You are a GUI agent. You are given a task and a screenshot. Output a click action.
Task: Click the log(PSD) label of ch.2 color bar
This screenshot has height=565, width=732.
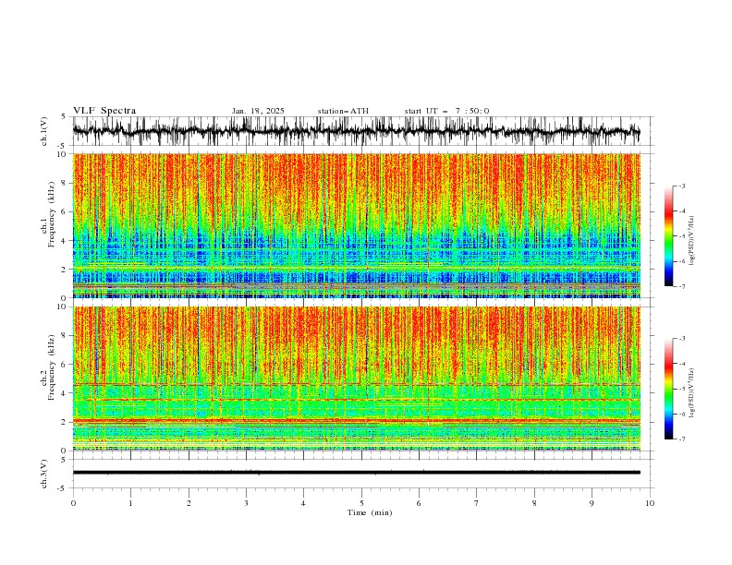click(x=691, y=393)
